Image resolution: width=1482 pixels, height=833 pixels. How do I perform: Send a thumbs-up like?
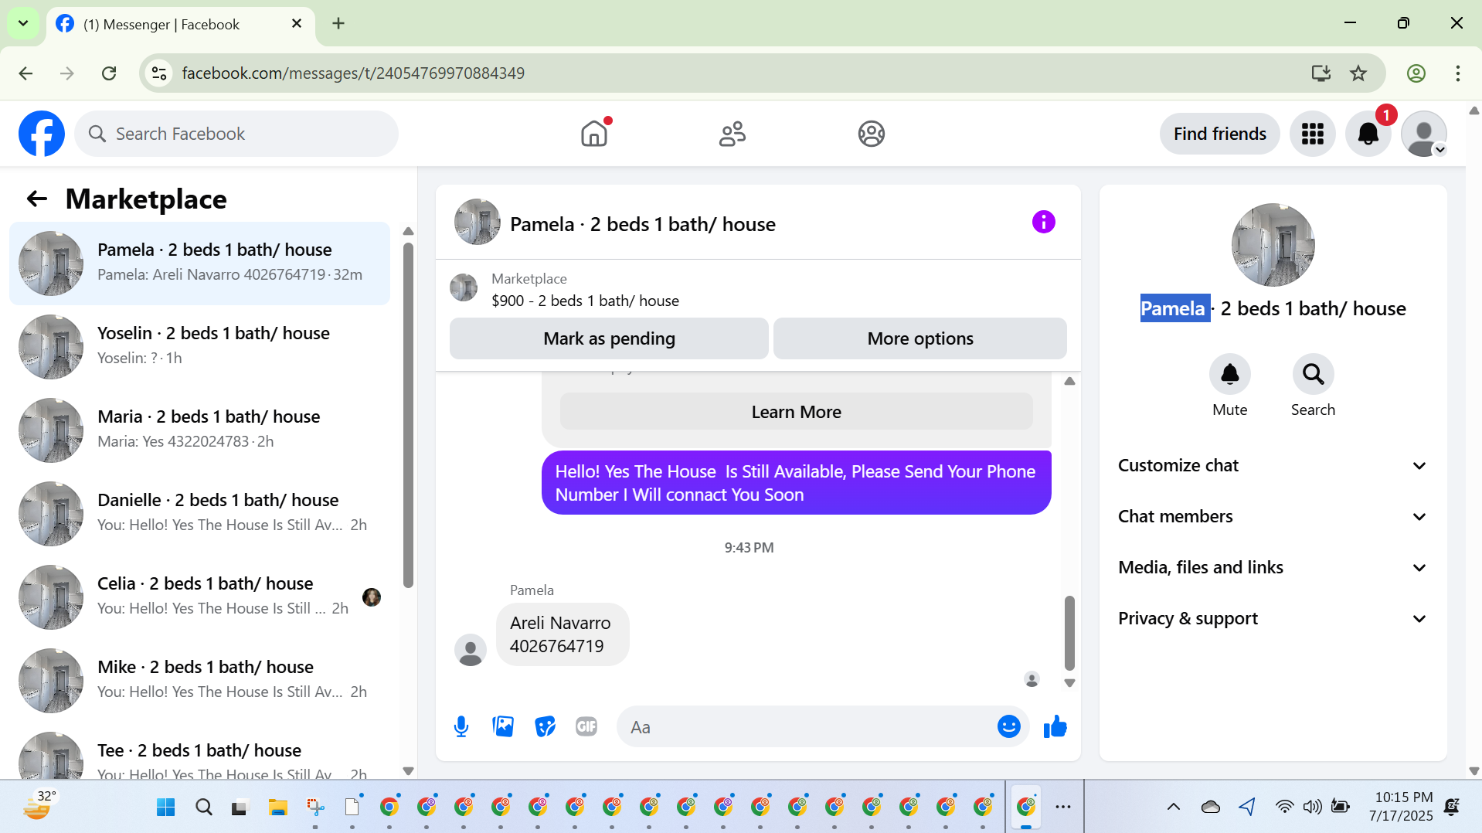[1055, 726]
